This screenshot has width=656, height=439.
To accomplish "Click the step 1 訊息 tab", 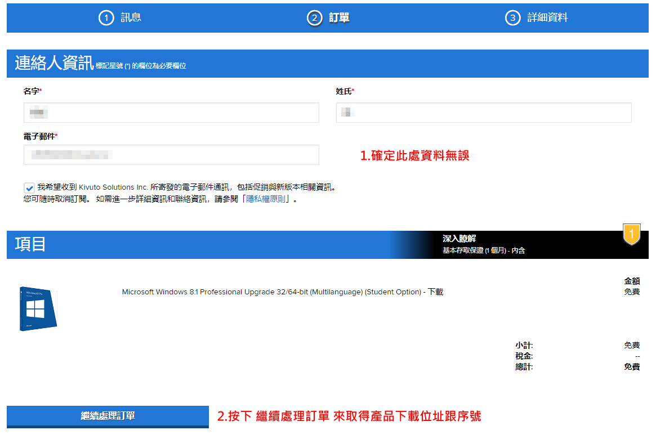I will coord(120,17).
